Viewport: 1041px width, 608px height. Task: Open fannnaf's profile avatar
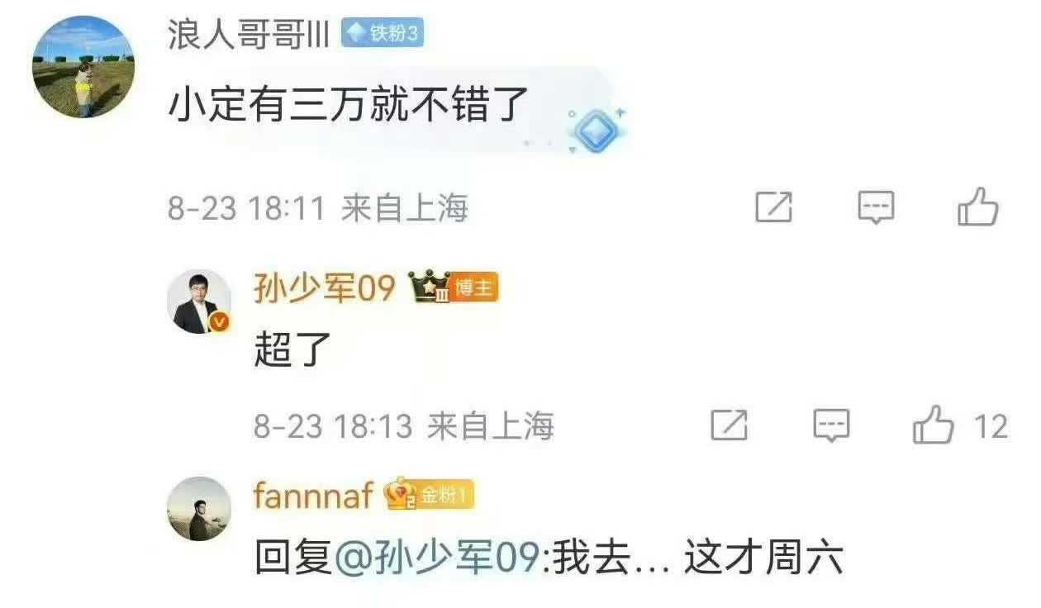tap(199, 509)
